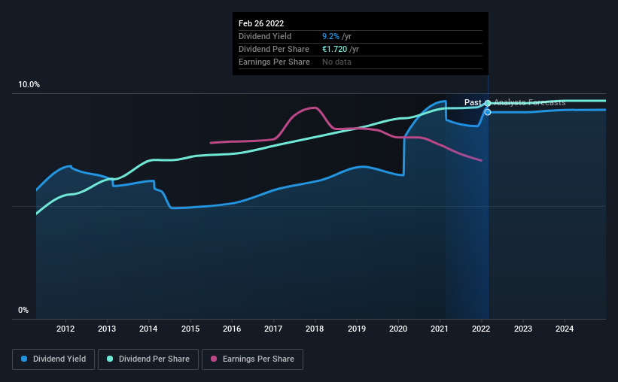Click the 2016 x-axis label
This screenshot has width=618, height=382.
(x=232, y=329)
